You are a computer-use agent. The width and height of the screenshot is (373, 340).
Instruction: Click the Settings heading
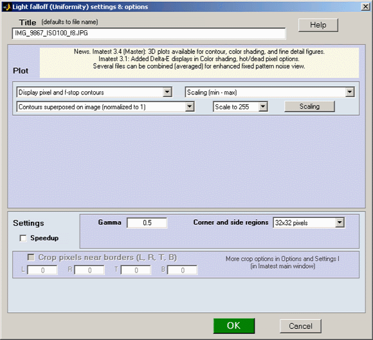pos(28,223)
